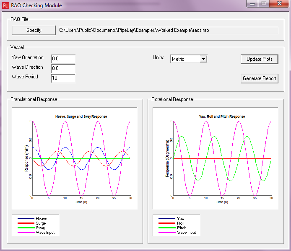Open the Units dropdown arrow

click(x=203, y=59)
